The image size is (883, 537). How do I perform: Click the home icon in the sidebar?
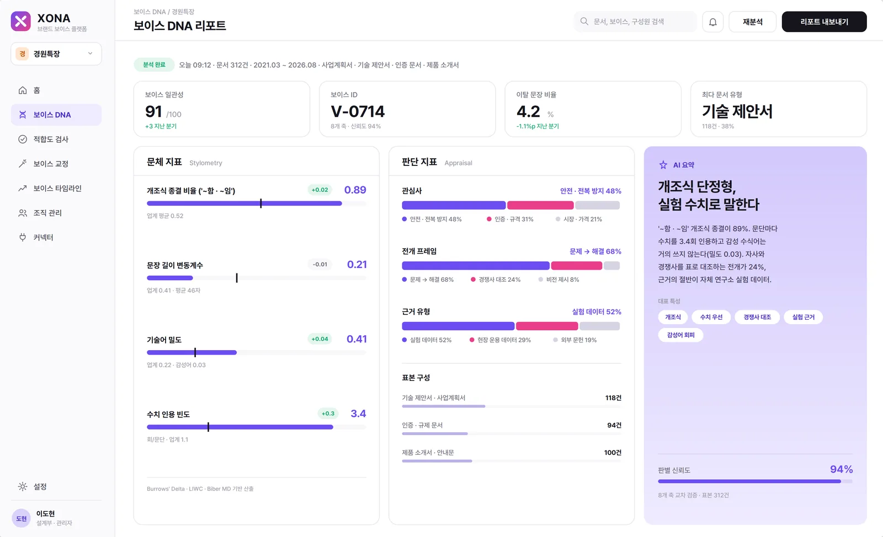23,90
